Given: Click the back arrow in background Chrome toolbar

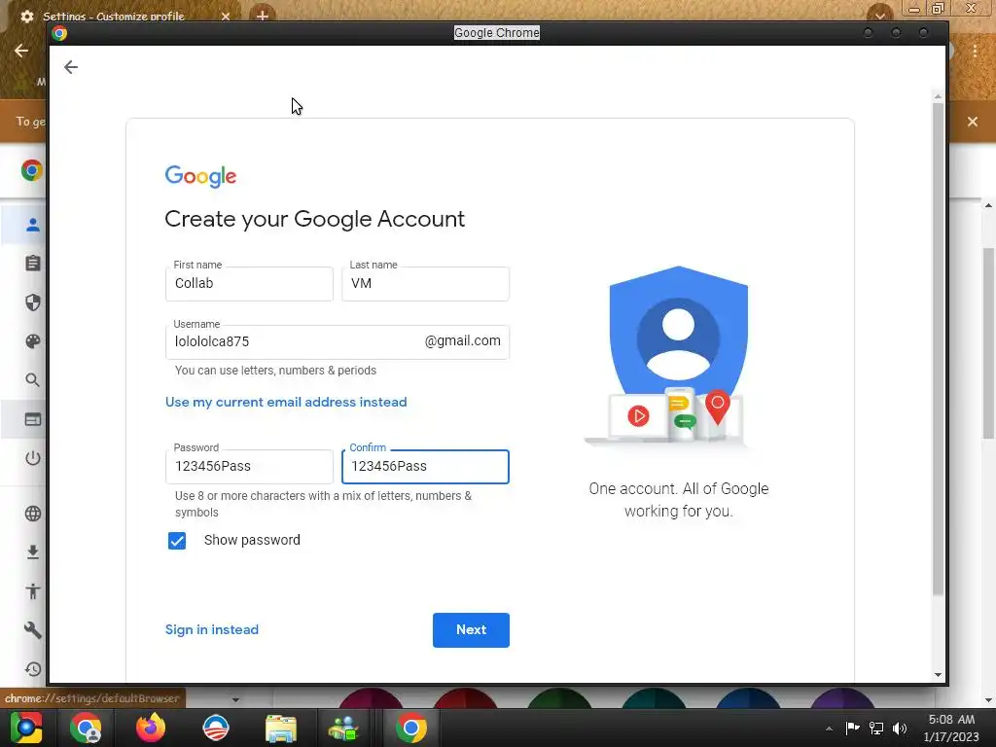Looking at the screenshot, I should (x=21, y=51).
